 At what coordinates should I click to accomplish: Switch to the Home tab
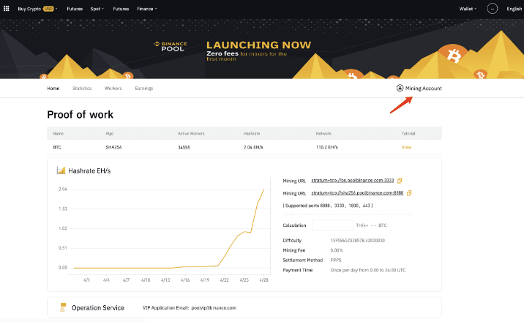[x=53, y=88]
